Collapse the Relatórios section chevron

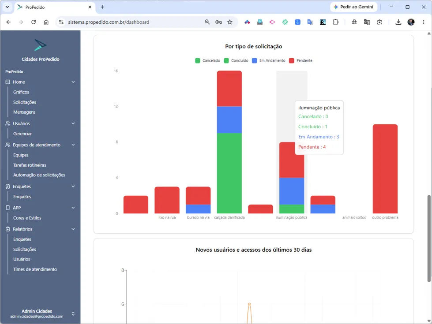[73, 229]
